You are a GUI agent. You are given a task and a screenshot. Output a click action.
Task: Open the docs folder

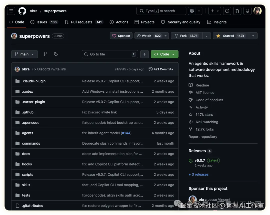tap(26, 154)
